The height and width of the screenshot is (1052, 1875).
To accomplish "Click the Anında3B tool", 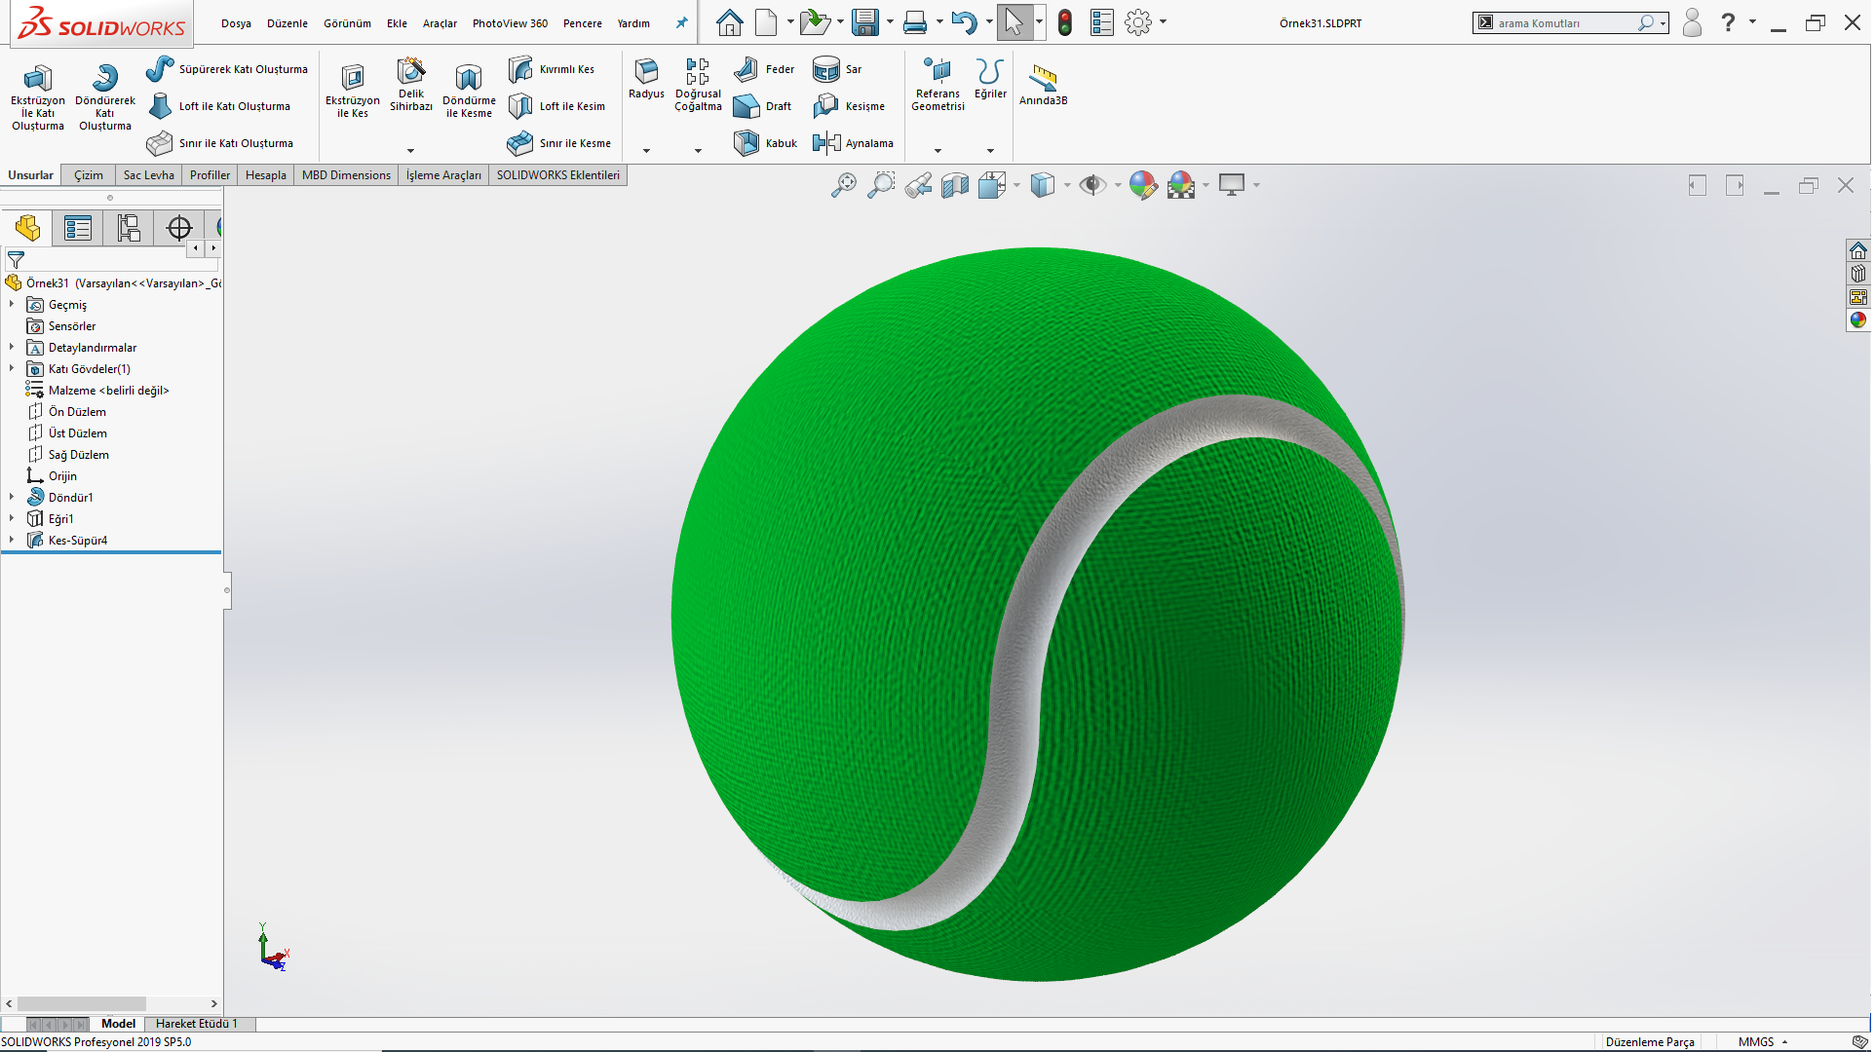I will point(1043,85).
